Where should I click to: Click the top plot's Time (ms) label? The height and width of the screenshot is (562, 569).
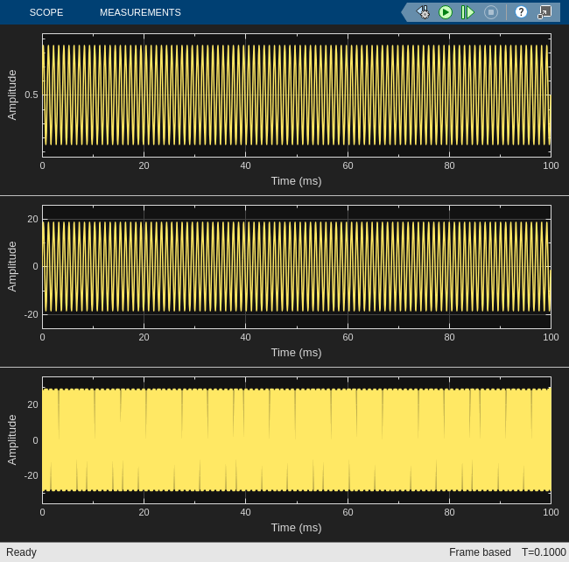click(x=296, y=181)
